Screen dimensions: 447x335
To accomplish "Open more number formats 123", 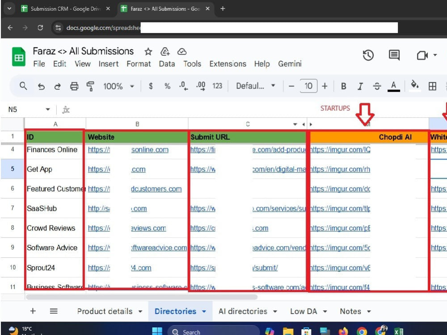I will click(217, 86).
